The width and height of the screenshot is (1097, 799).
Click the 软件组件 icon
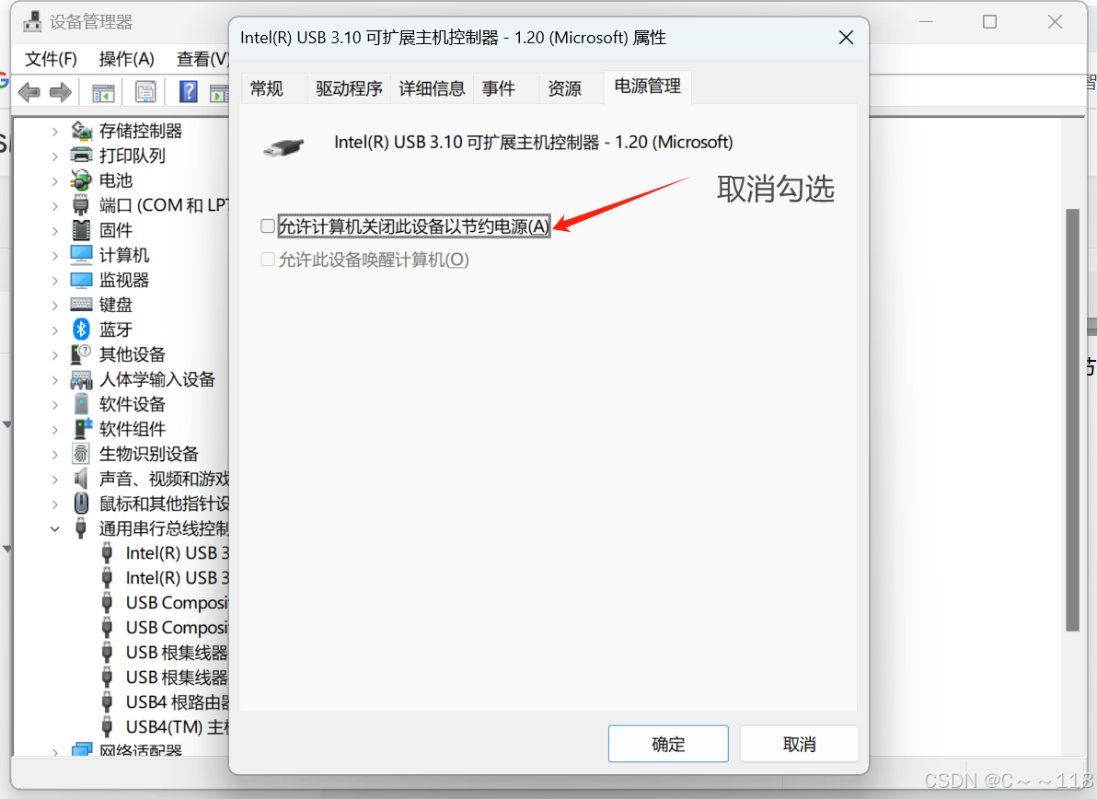pos(83,429)
